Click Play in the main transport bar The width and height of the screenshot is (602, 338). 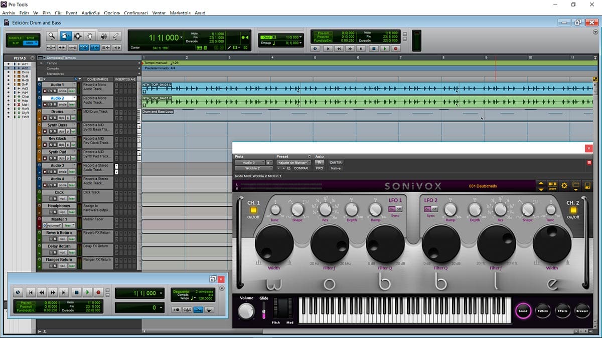pos(385,49)
